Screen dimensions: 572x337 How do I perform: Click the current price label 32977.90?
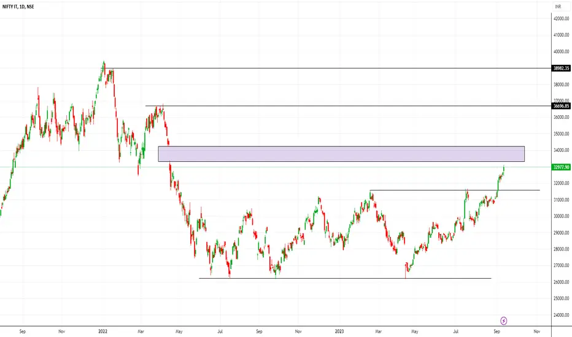(561, 167)
